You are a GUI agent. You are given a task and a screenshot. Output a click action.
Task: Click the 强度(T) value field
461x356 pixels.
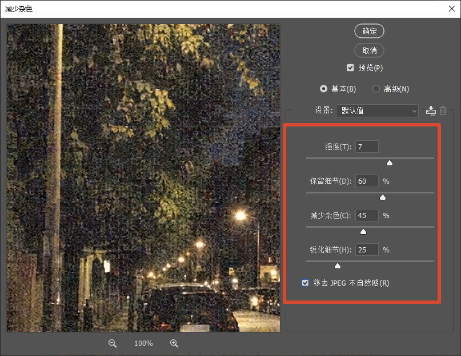pyautogui.click(x=367, y=147)
